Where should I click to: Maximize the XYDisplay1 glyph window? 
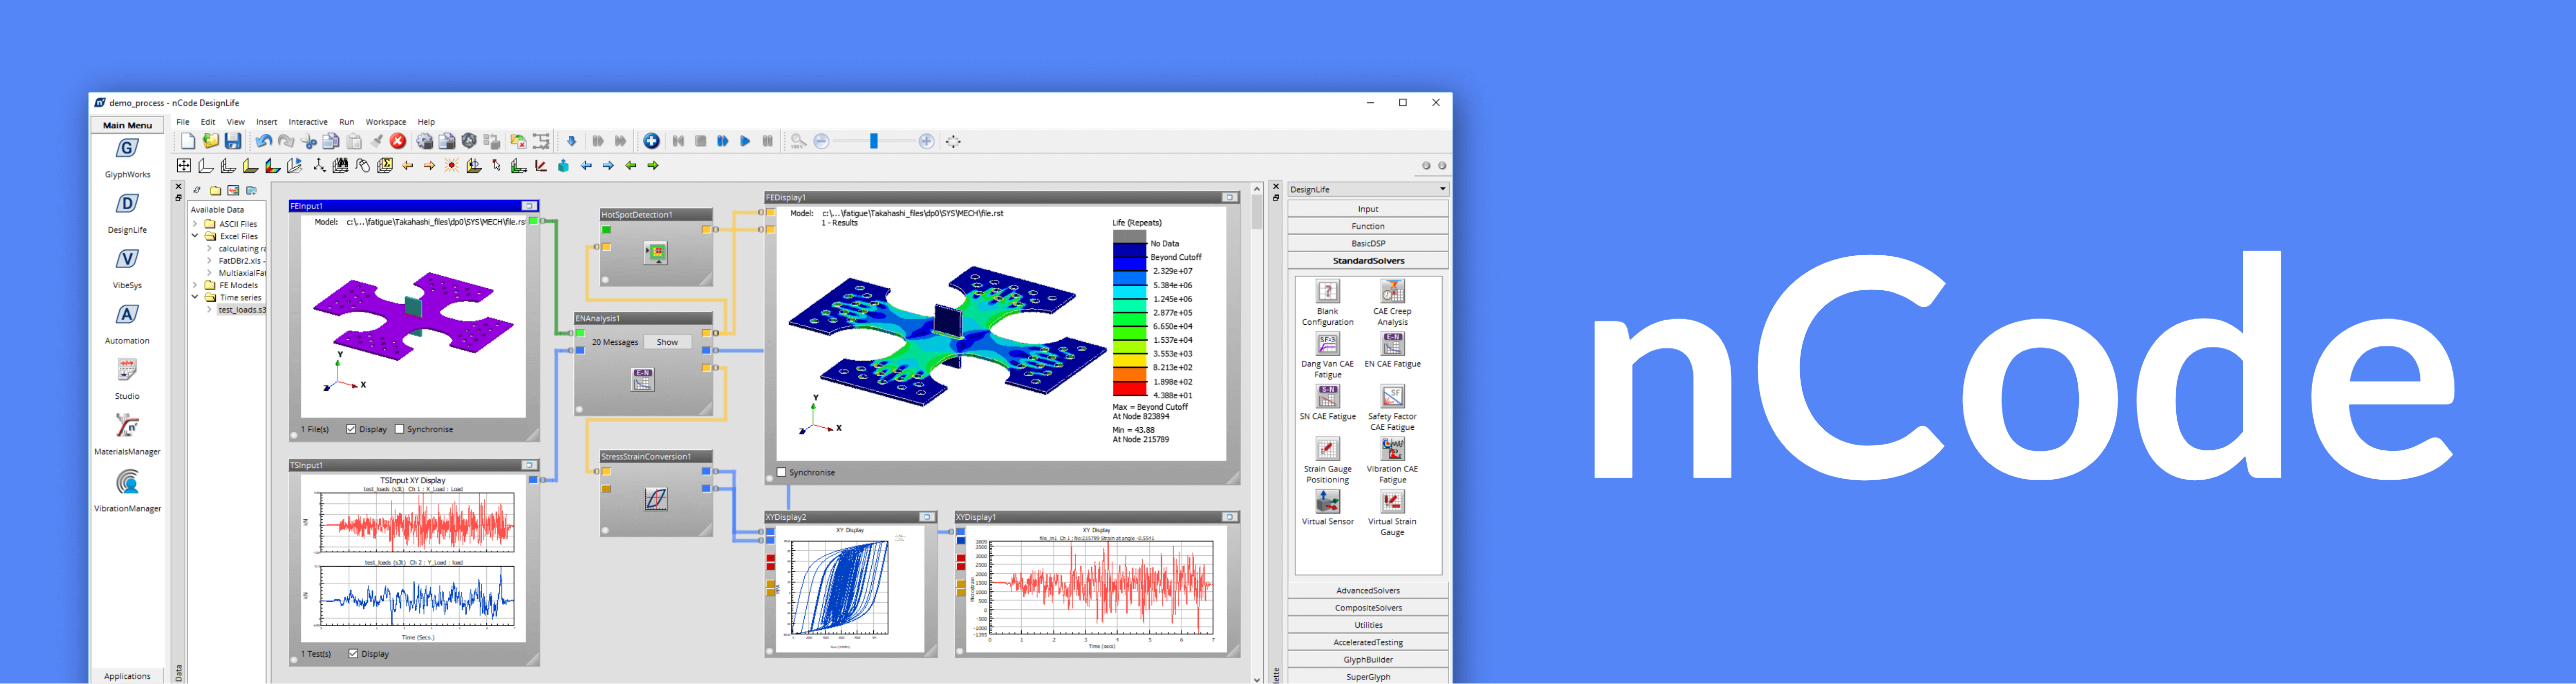(x=1229, y=517)
